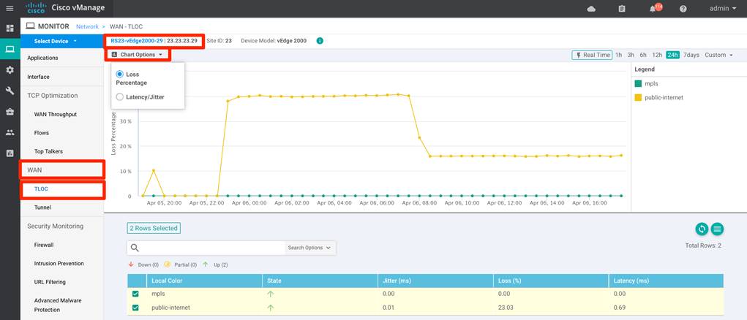Select the 1h time range

click(618, 55)
